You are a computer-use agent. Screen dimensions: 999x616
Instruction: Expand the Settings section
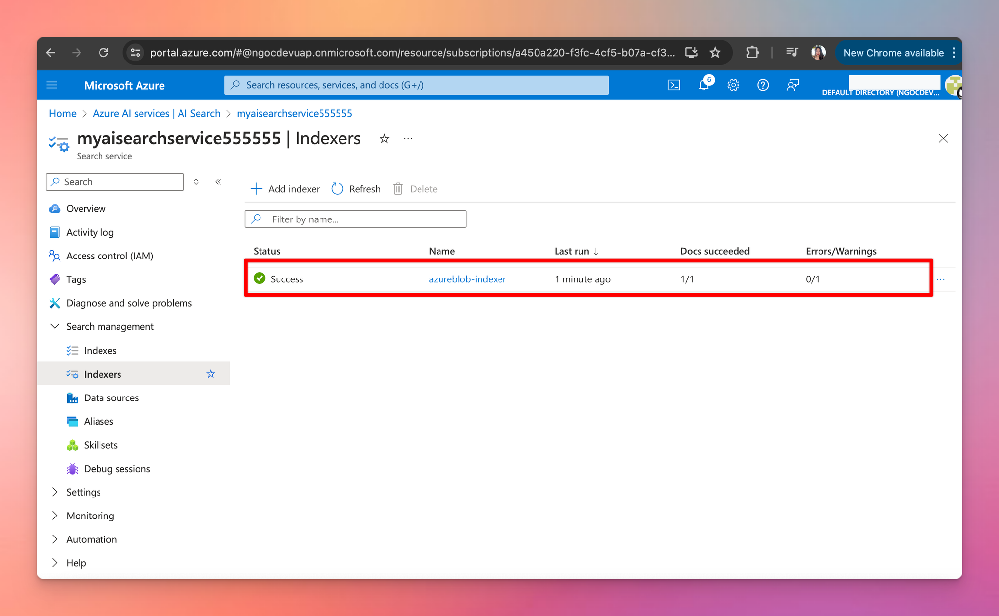[x=83, y=492]
